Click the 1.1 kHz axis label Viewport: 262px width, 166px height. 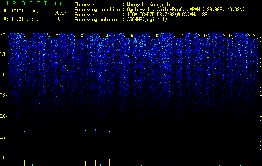point(3,54)
